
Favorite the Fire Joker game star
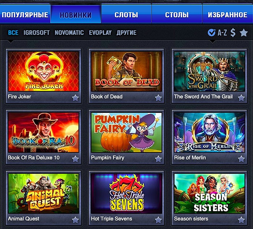75,98
